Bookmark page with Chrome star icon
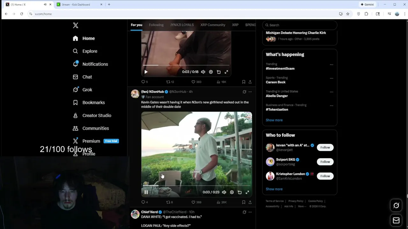 (x=348, y=14)
